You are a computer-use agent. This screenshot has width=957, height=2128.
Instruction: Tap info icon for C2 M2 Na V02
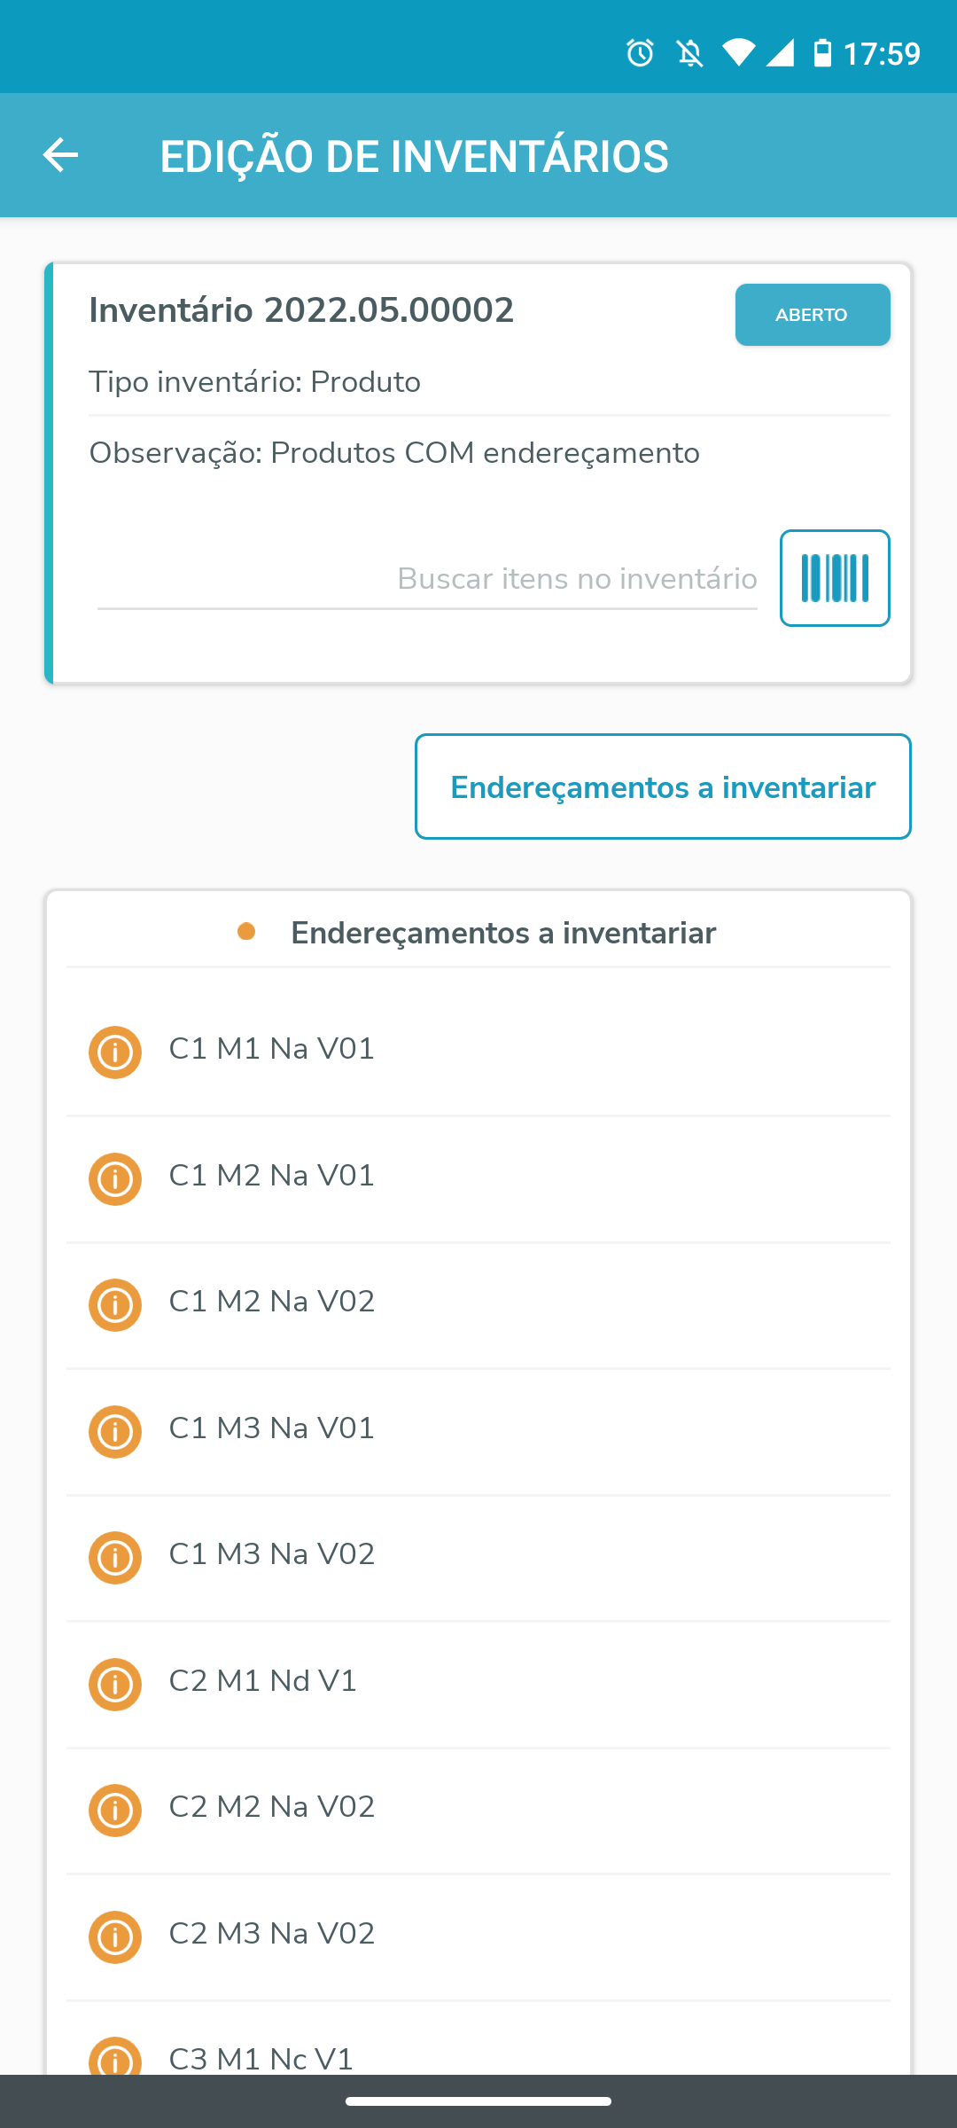(115, 1811)
